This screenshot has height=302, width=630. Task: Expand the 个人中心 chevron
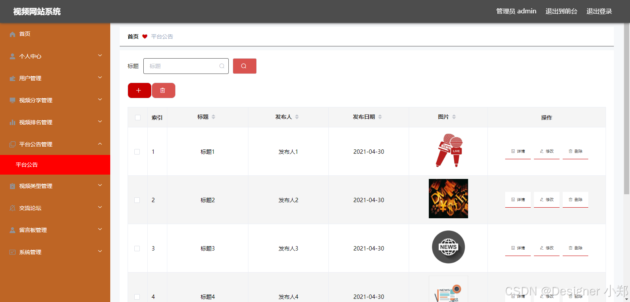pyautogui.click(x=100, y=55)
